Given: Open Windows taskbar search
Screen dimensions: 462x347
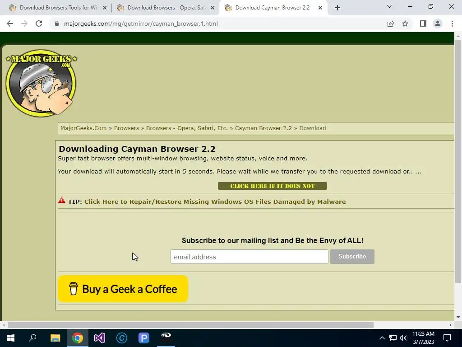Looking at the screenshot, I should click(32, 338).
